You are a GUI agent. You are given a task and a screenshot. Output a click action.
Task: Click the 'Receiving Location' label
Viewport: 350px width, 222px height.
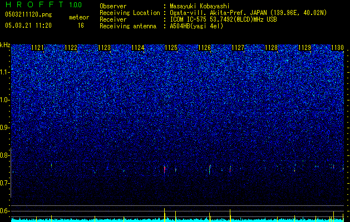[130, 13]
